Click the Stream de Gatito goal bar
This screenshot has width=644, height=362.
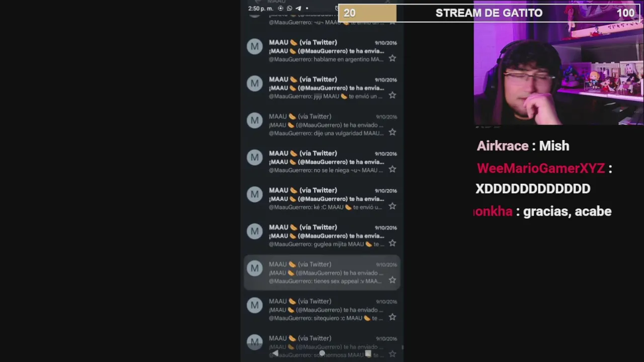click(489, 13)
